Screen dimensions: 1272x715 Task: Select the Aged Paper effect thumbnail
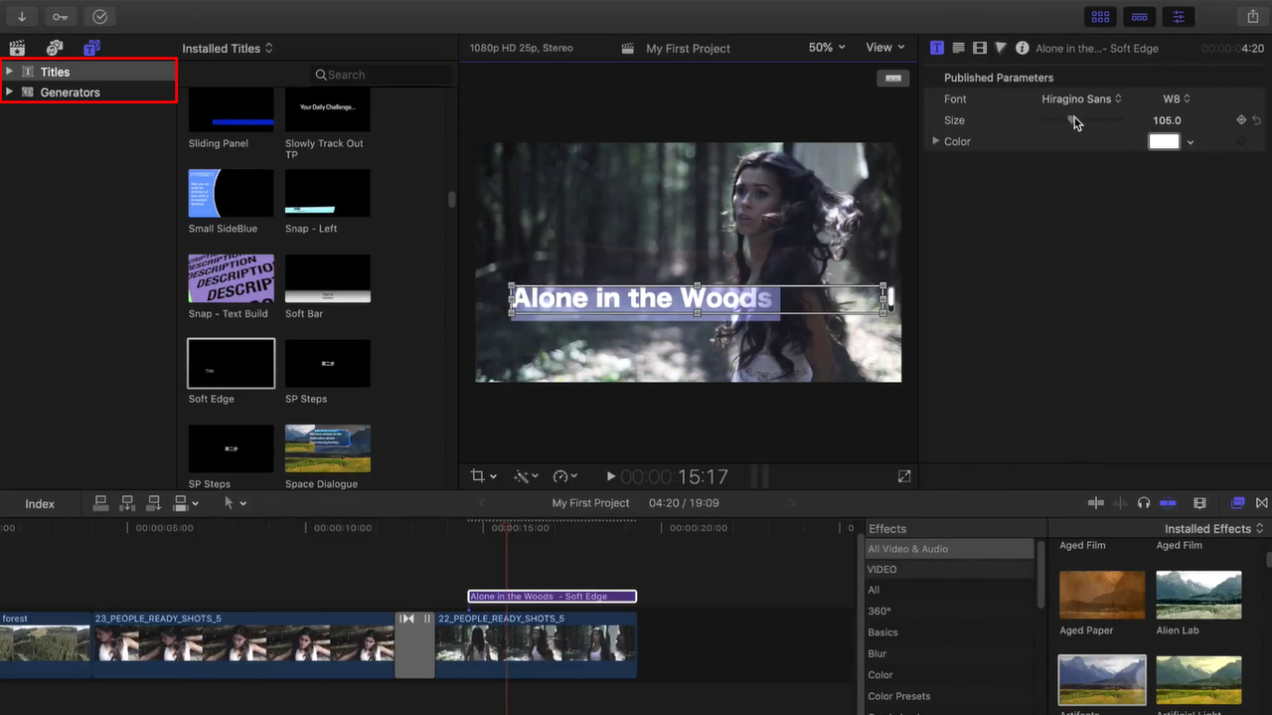coord(1102,595)
